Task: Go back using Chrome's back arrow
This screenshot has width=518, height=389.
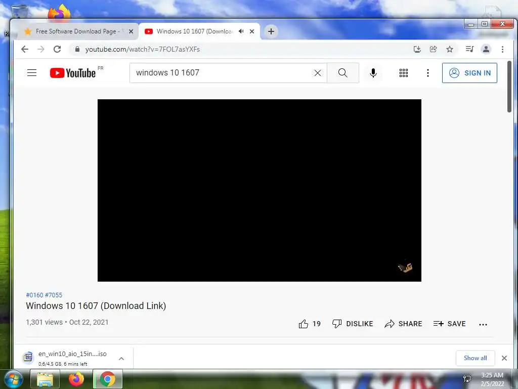Action: 25,49
